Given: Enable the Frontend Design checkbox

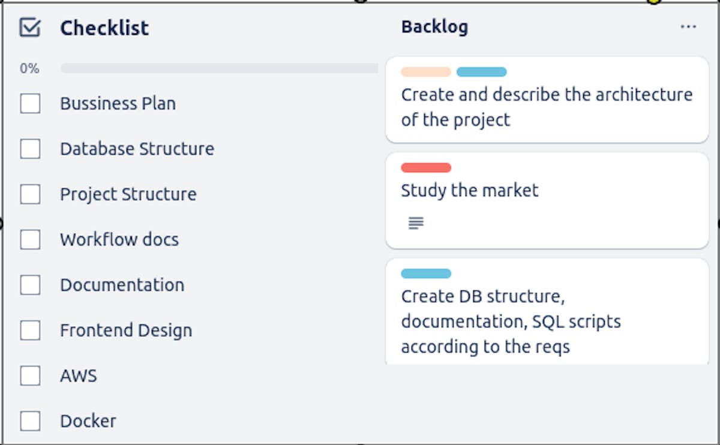Looking at the screenshot, I should coord(30,330).
